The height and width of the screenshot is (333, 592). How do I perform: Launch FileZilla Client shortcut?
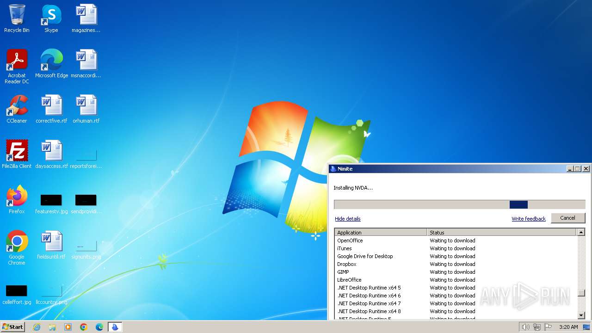click(17, 154)
